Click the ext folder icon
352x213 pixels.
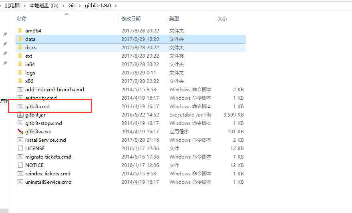(20, 56)
